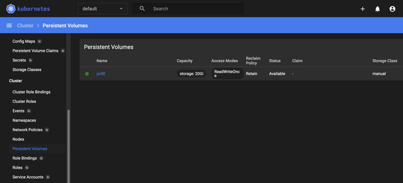Click the N badge beside Role Bindings

(41, 158)
